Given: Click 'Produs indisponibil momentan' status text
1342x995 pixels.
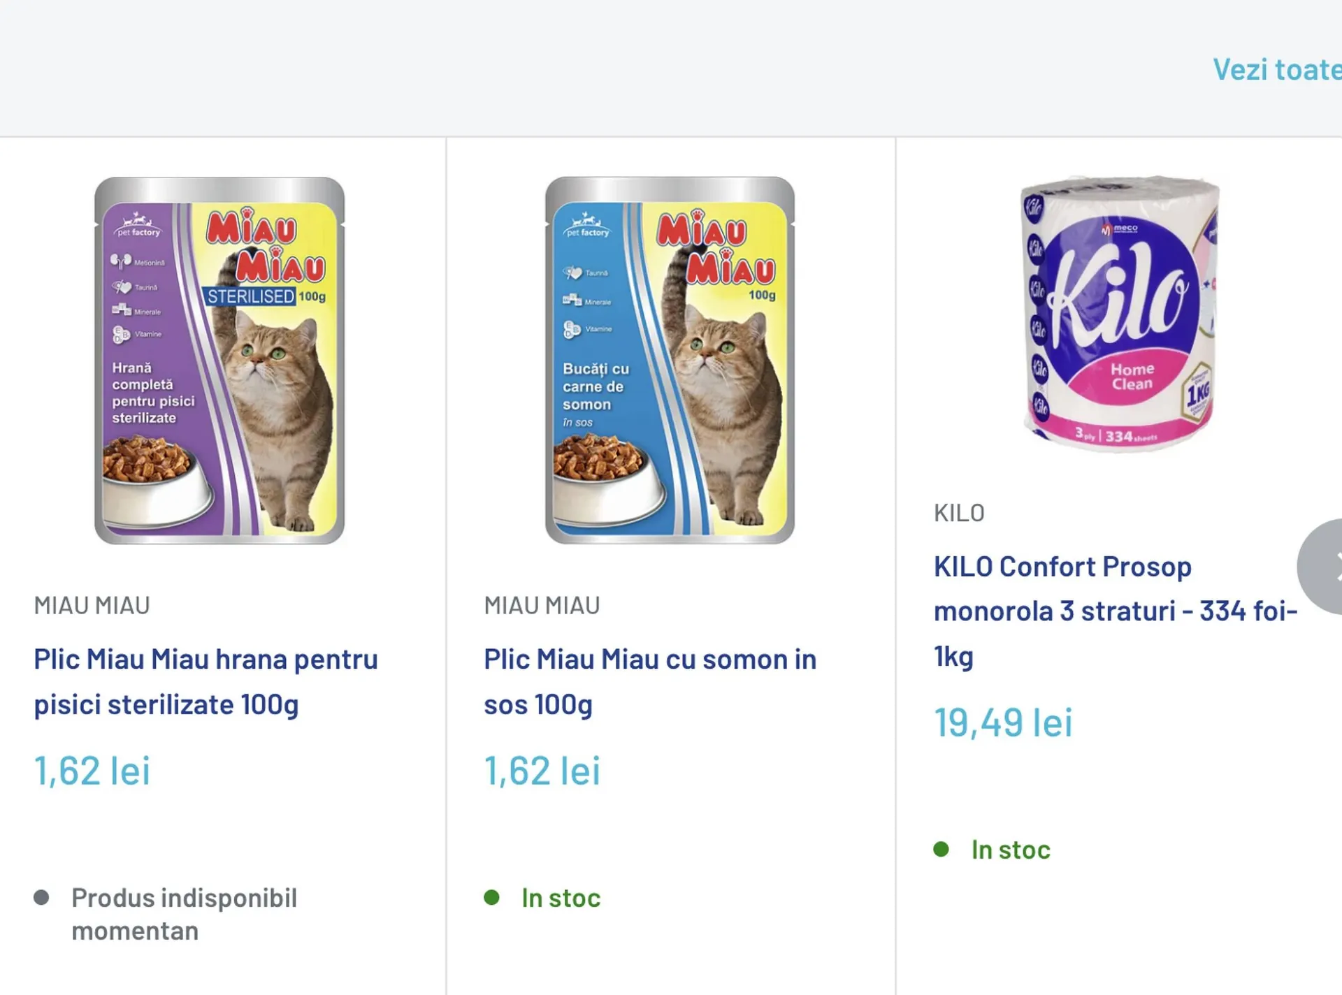Looking at the screenshot, I should pos(184,914).
